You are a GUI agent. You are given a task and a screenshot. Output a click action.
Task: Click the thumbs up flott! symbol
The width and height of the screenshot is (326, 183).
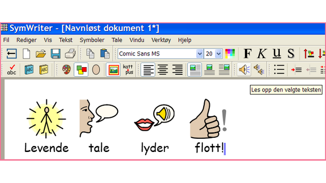(208, 118)
